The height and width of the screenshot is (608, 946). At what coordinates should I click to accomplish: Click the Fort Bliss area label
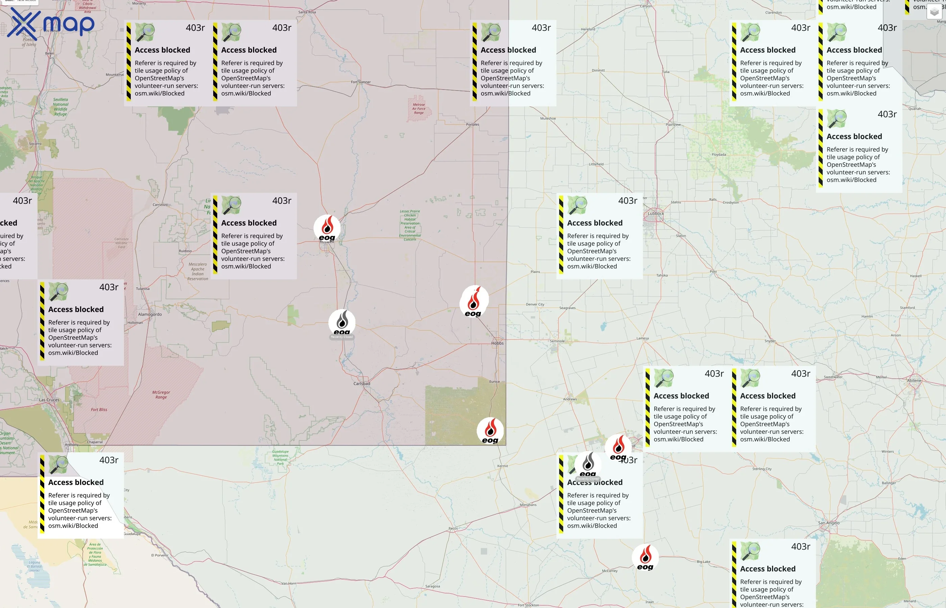tap(99, 409)
